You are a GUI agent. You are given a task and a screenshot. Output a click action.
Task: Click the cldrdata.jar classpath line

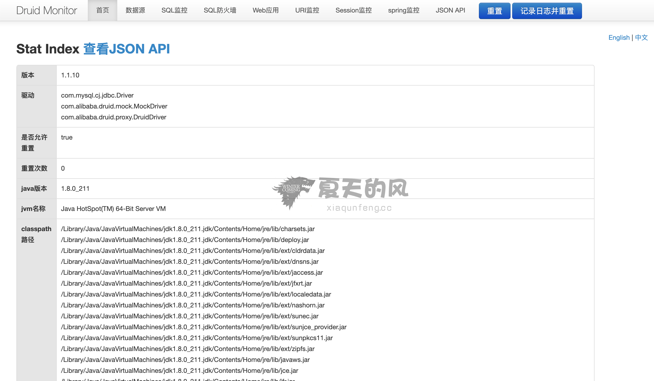(x=193, y=251)
